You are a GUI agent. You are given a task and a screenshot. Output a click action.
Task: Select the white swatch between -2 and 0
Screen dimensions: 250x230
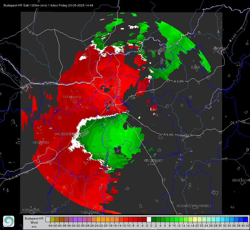pos(149,219)
